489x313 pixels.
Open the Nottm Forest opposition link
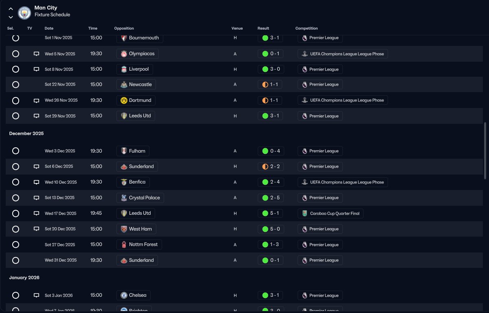(x=139, y=244)
